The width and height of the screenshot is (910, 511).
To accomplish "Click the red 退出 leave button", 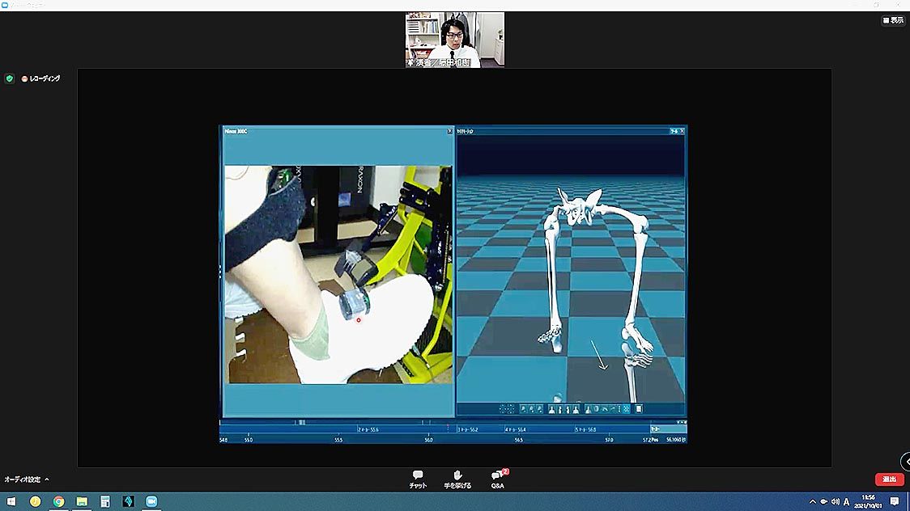I will click(x=889, y=479).
